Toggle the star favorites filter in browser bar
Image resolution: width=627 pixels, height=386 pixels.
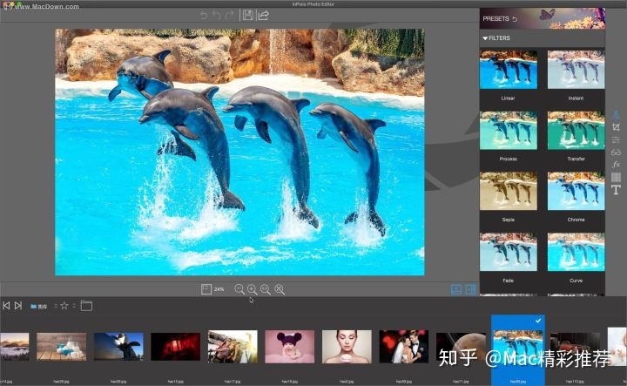pyautogui.click(x=64, y=306)
